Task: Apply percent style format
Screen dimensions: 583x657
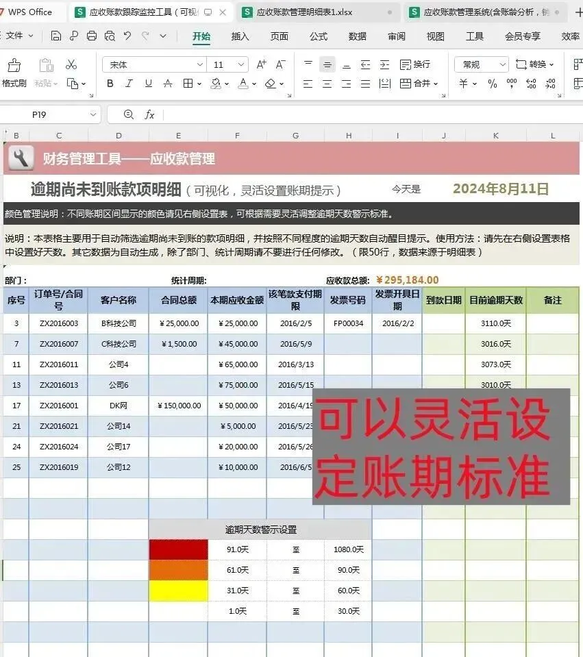Action: pos(492,84)
